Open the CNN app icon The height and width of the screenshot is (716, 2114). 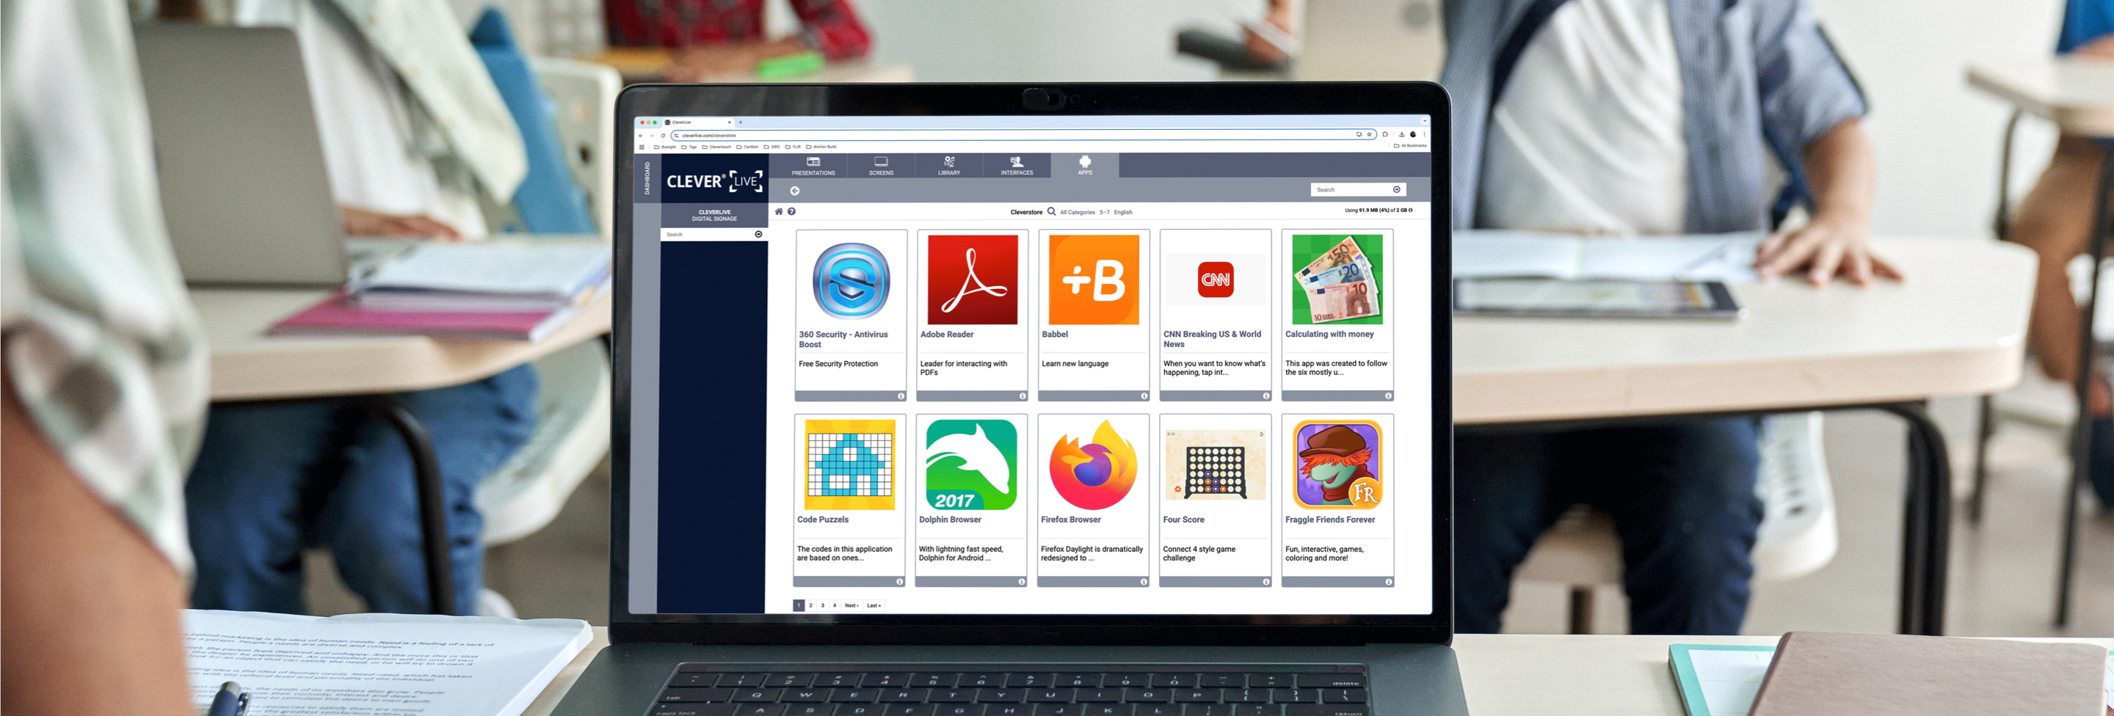click(1216, 280)
